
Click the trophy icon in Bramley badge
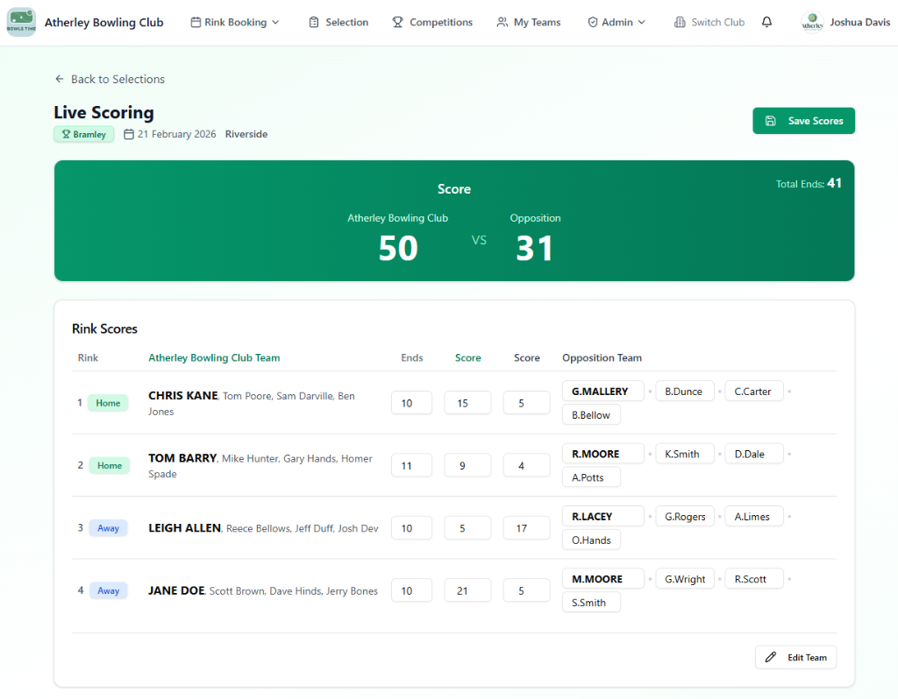(x=66, y=134)
